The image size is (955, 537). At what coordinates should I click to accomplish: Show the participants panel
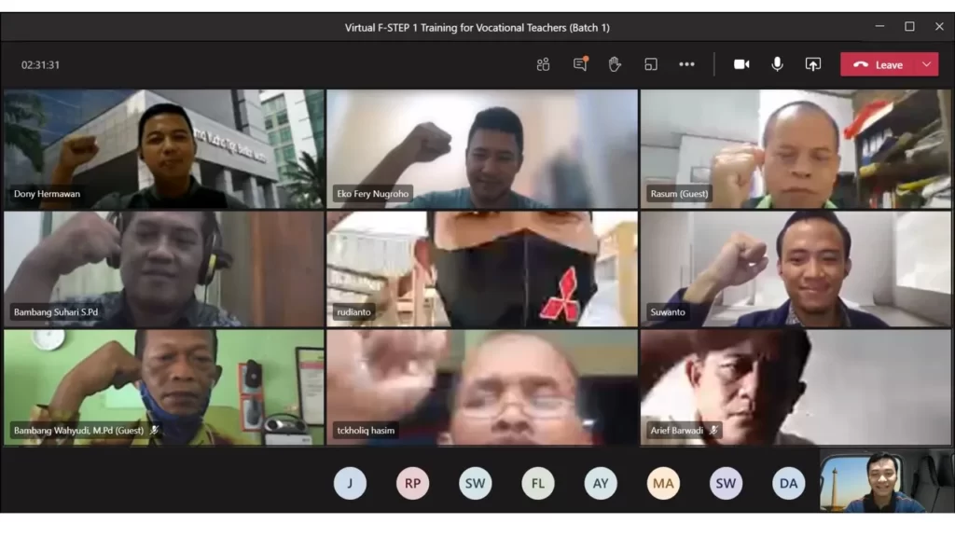543,64
